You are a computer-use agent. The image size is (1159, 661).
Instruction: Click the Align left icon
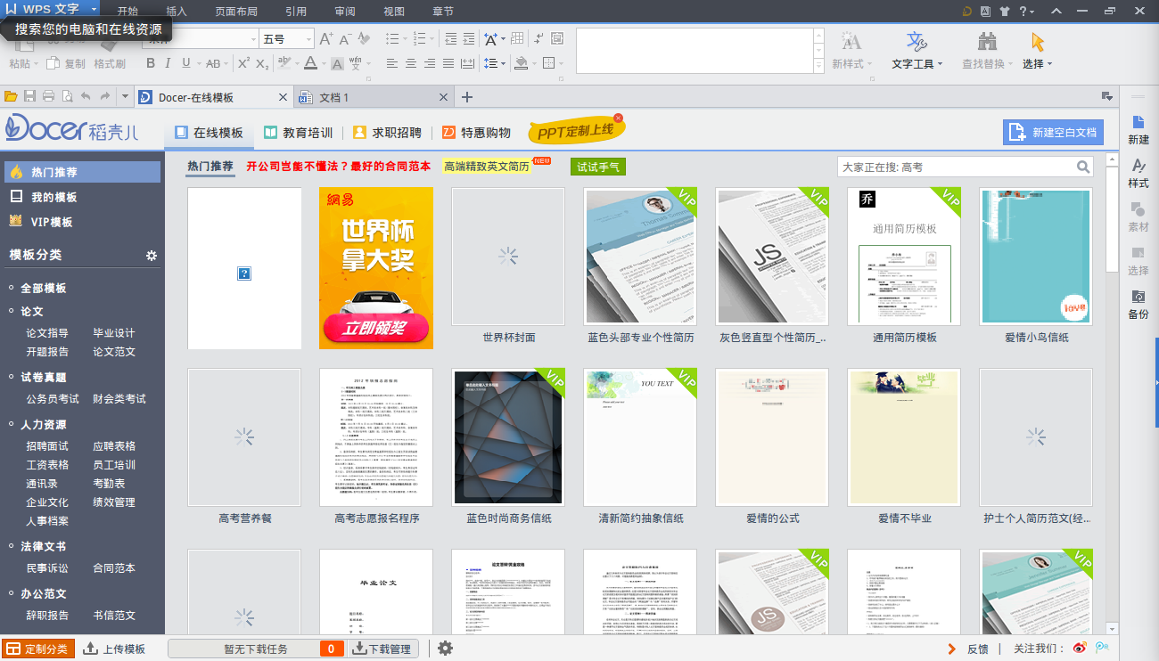(392, 63)
